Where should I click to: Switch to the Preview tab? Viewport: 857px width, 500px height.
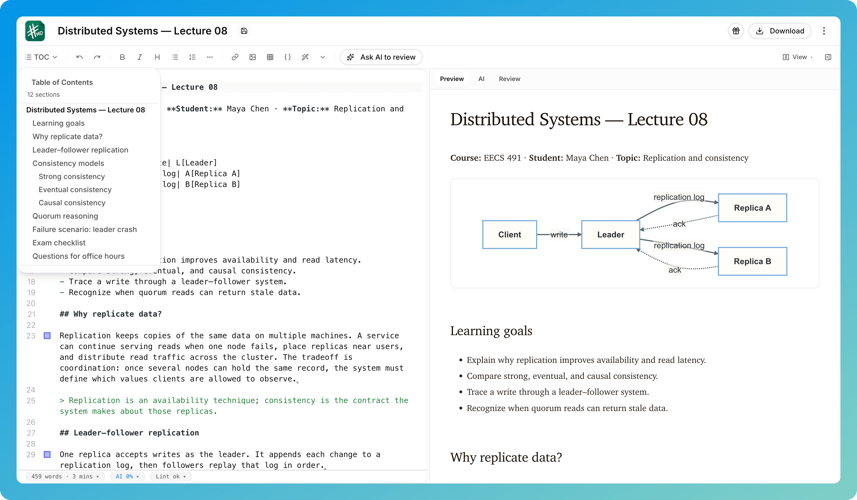point(452,79)
